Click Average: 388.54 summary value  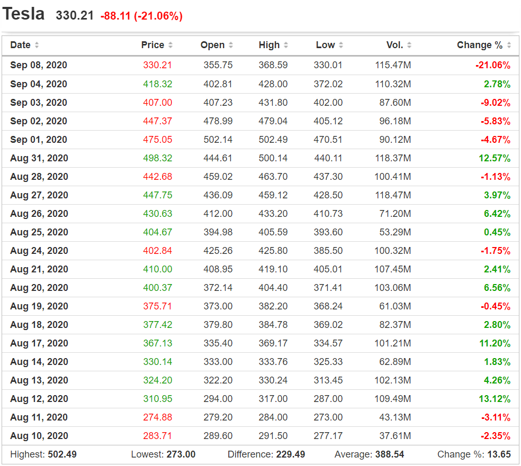(369, 455)
